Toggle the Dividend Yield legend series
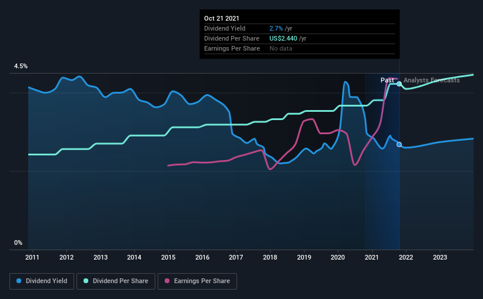This screenshot has height=299, width=483. (x=42, y=281)
